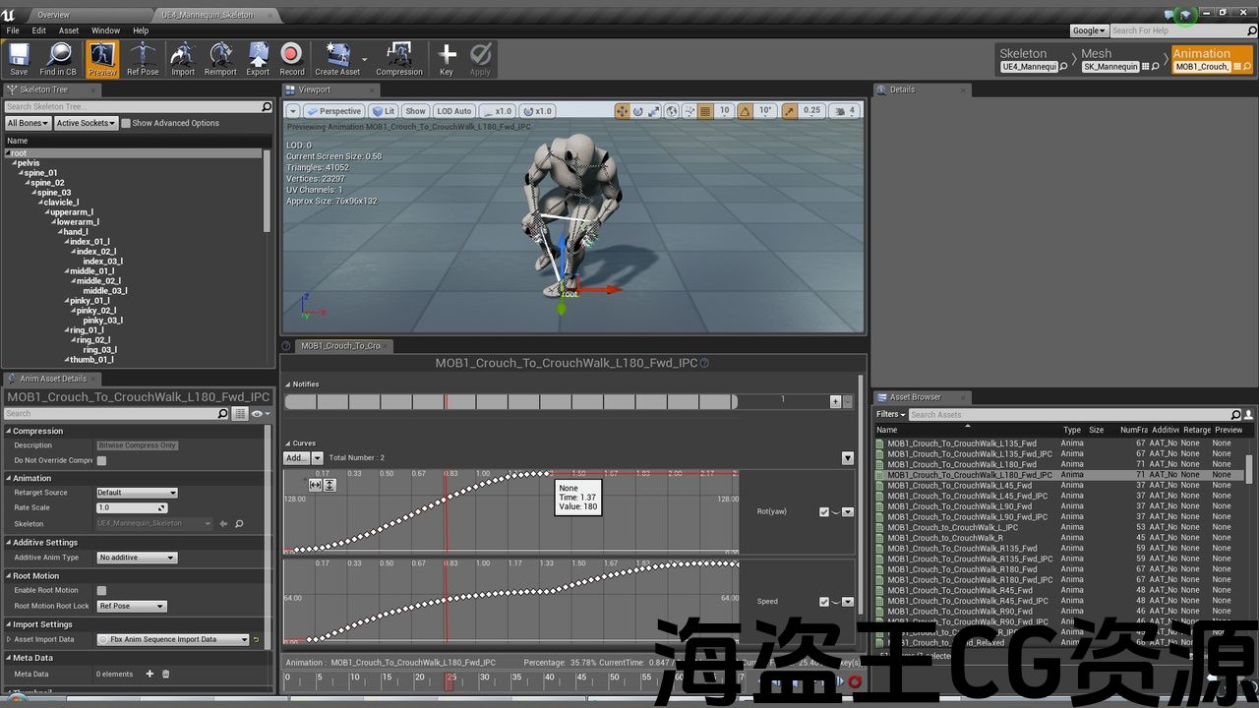Click the Export toolbar icon
Image resolution: width=1259 pixels, height=708 pixels.
click(x=258, y=59)
